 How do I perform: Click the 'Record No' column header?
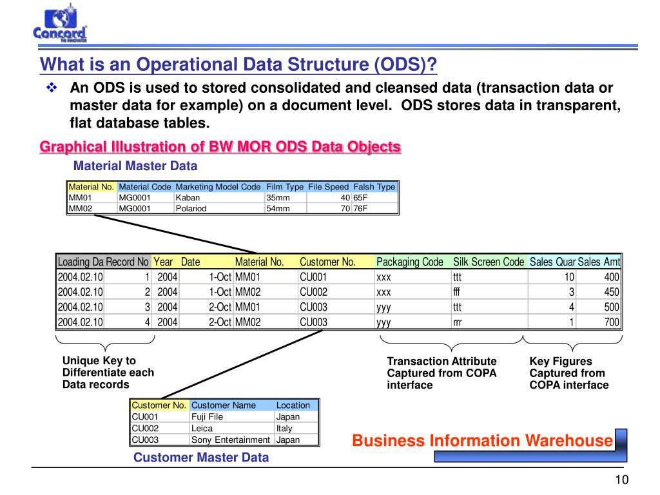tap(127, 262)
